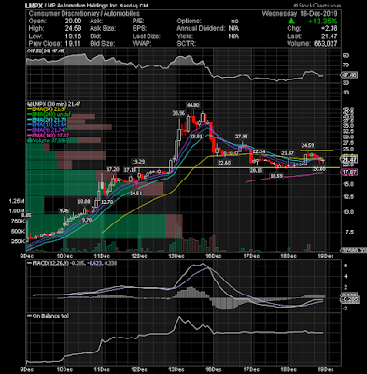Click the 90 level on RSI axis

(346, 55)
